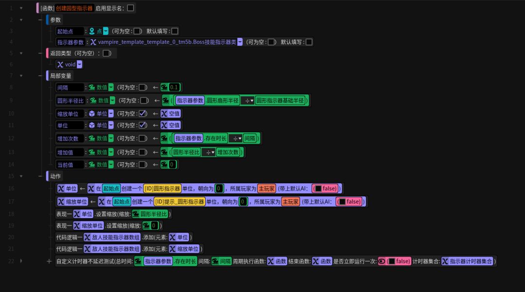Screen dimensions: 525x292
Task: Select the 缩放单位 element on line 21
Action: click(184, 249)
